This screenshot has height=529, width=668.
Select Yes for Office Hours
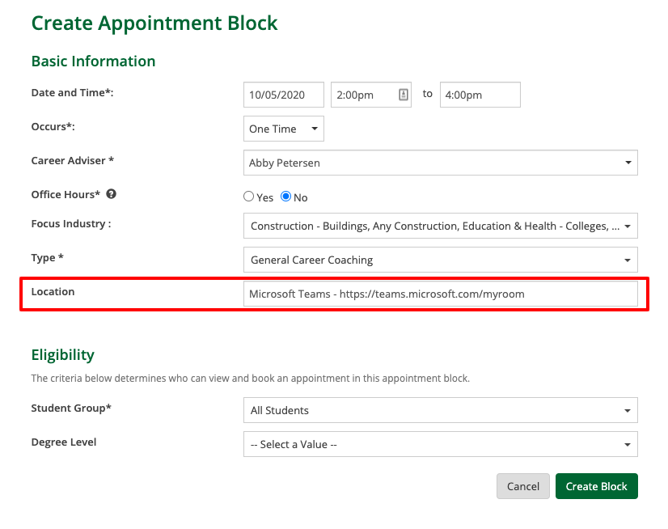coord(249,197)
